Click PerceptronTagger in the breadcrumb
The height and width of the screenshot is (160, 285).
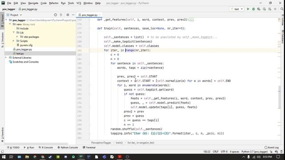[x=101, y=143]
